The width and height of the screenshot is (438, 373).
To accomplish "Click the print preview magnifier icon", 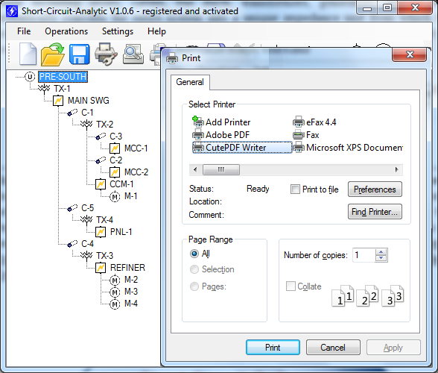I will tap(133, 54).
